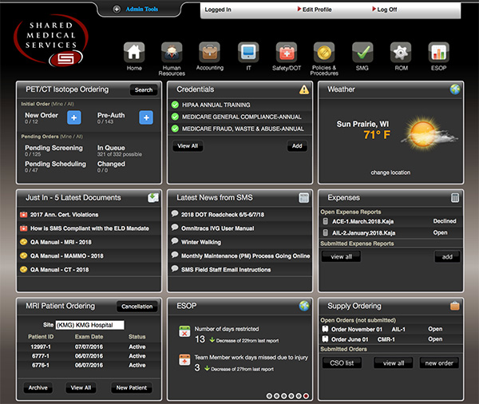
Task: Click View All in MRI Patient Ordering
Action: 81,388
